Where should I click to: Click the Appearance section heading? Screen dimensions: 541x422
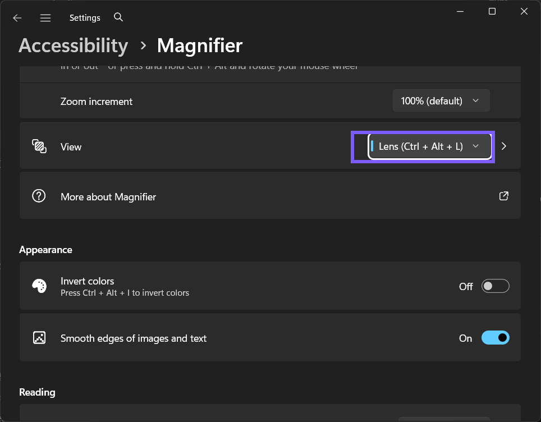(45, 250)
